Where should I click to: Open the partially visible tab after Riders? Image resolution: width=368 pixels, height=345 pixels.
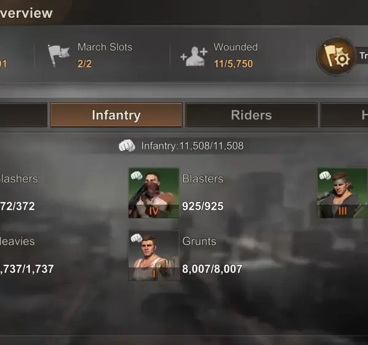coord(344,115)
